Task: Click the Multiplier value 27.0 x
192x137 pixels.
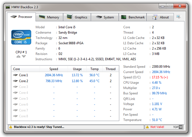Action: 156,88
